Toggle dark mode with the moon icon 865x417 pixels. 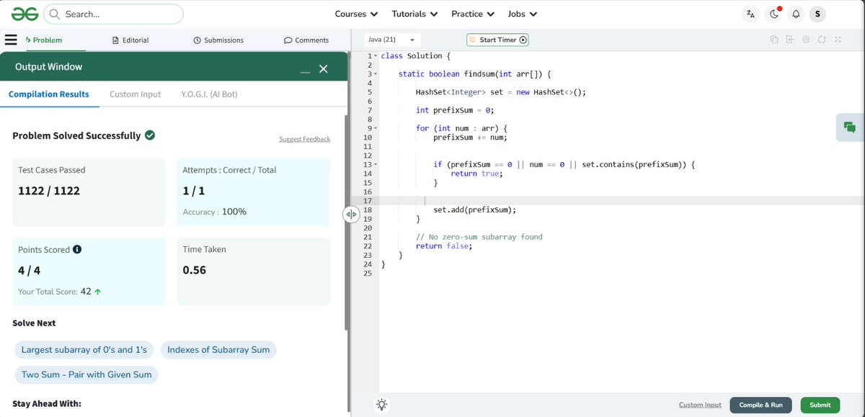coord(773,13)
